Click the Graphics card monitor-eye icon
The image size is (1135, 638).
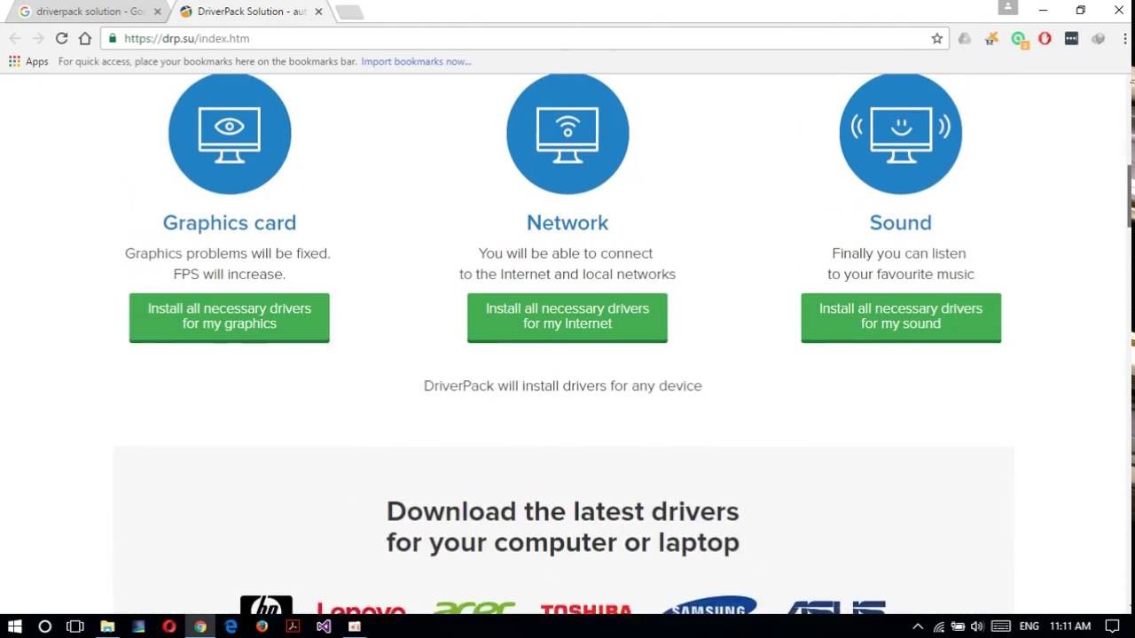tap(230, 133)
